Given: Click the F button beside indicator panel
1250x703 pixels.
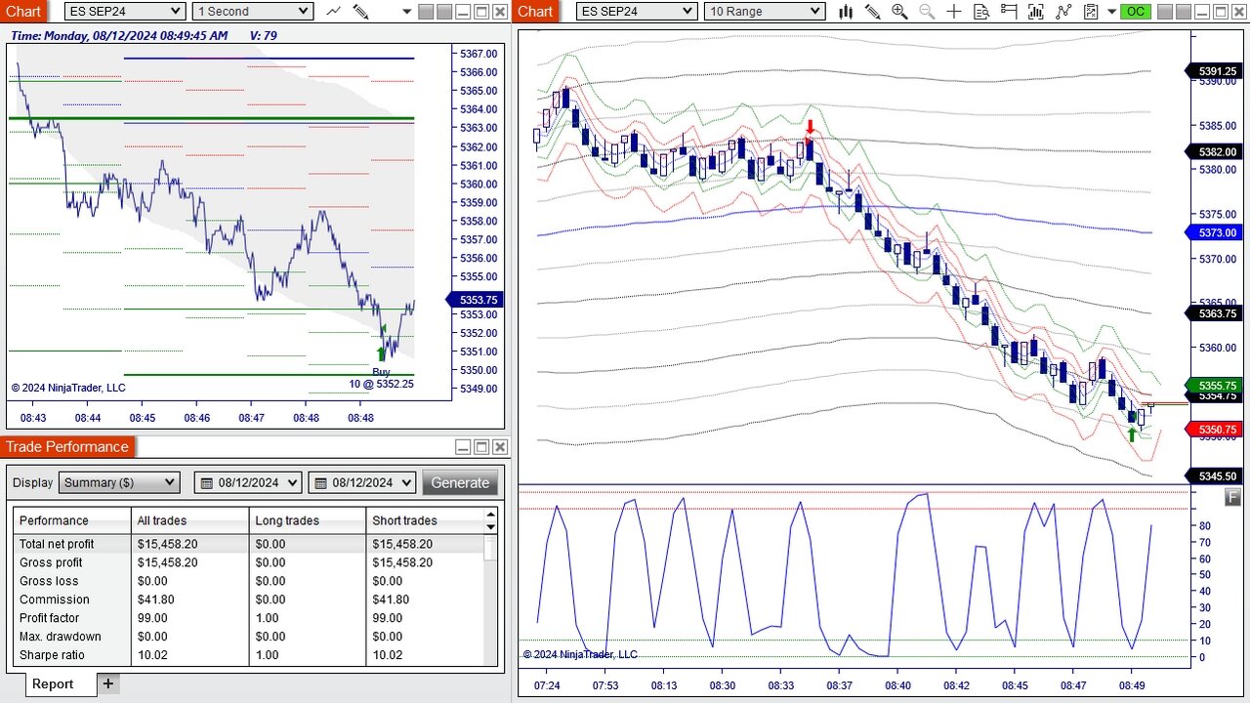Looking at the screenshot, I should point(1232,497).
